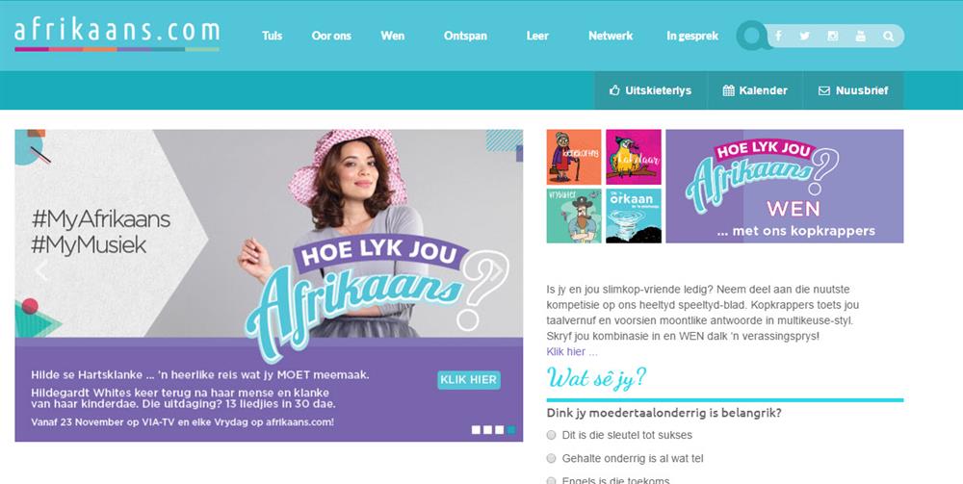
Task: Open the Facebook social icon
Action: coord(778,37)
